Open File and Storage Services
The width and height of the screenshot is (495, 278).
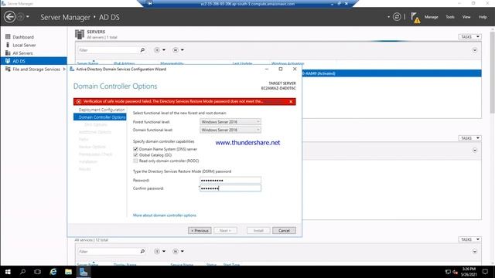tap(36, 69)
